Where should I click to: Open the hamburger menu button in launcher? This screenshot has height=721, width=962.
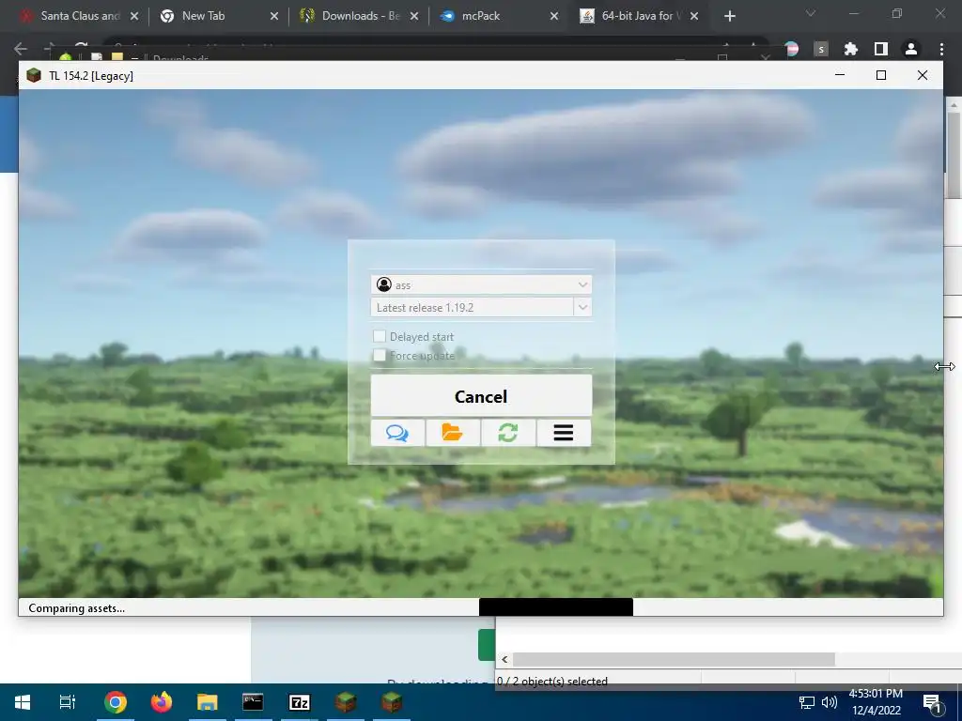click(564, 433)
